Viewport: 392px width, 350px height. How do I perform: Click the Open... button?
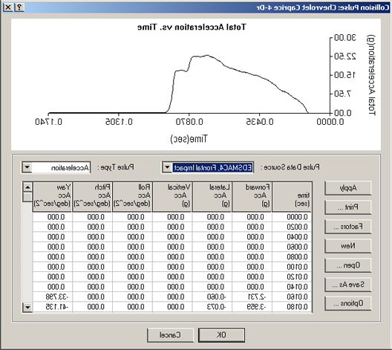347,265
